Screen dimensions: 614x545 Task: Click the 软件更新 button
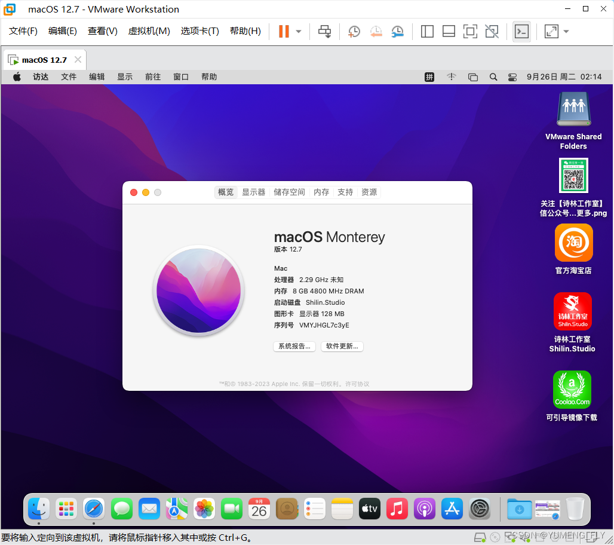click(x=342, y=347)
